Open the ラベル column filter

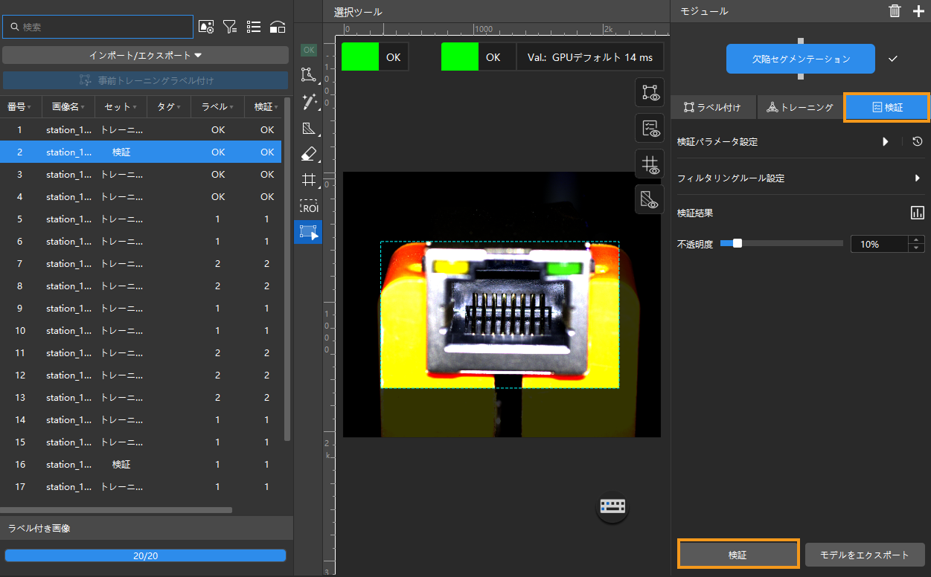(x=217, y=107)
